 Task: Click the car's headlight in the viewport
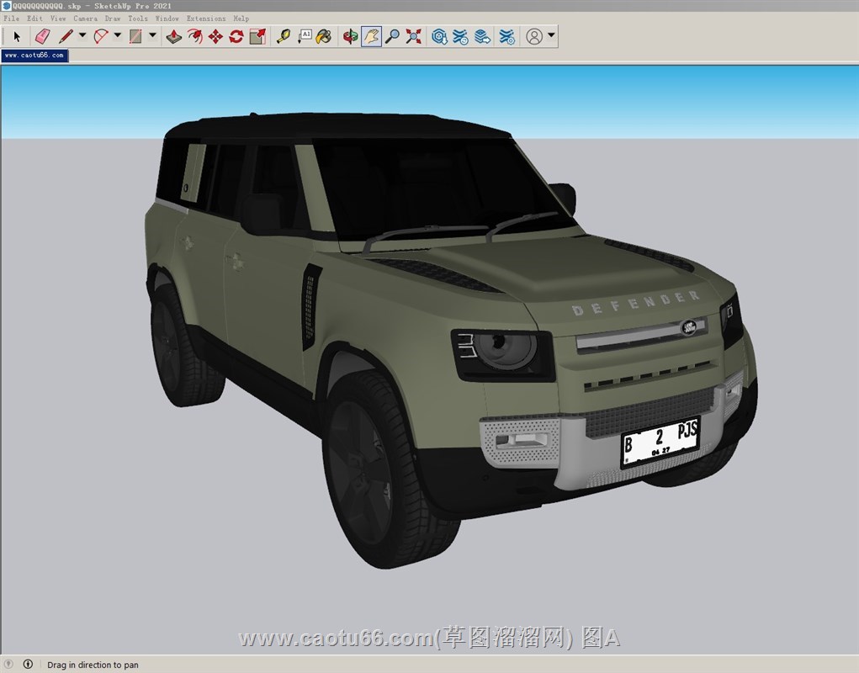pyautogui.click(x=503, y=354)
